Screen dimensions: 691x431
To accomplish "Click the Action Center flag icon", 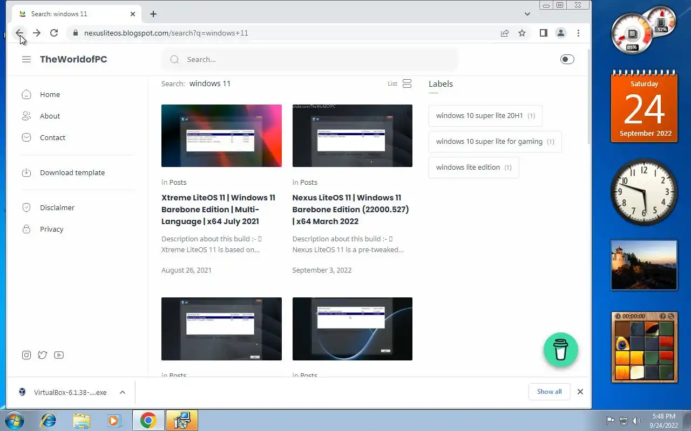I will (611, 421).
